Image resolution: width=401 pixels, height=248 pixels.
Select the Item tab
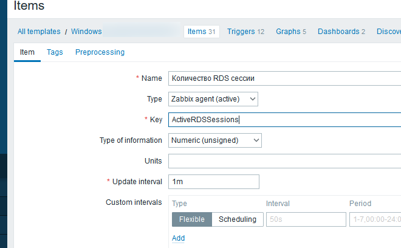(27, 52)
